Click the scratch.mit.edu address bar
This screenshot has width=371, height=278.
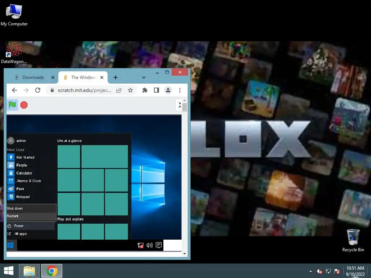point(84,90)
